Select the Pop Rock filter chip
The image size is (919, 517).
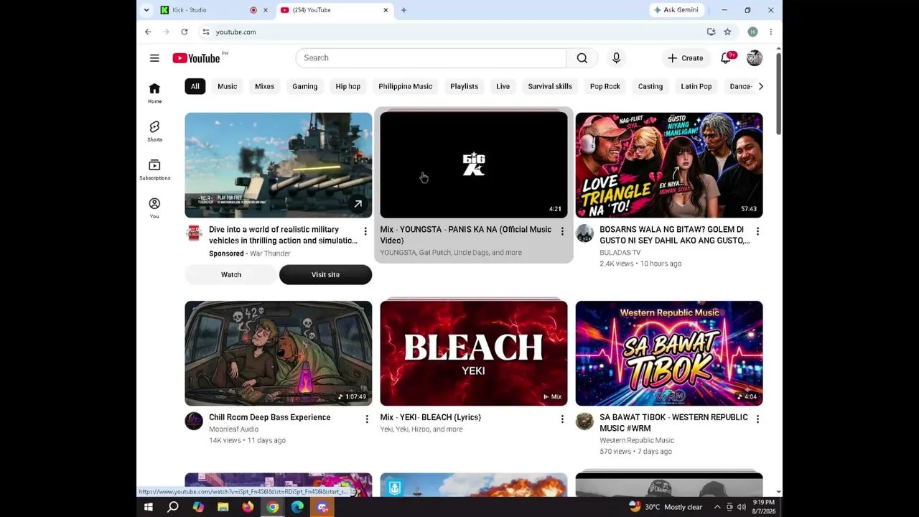point(605,86)
